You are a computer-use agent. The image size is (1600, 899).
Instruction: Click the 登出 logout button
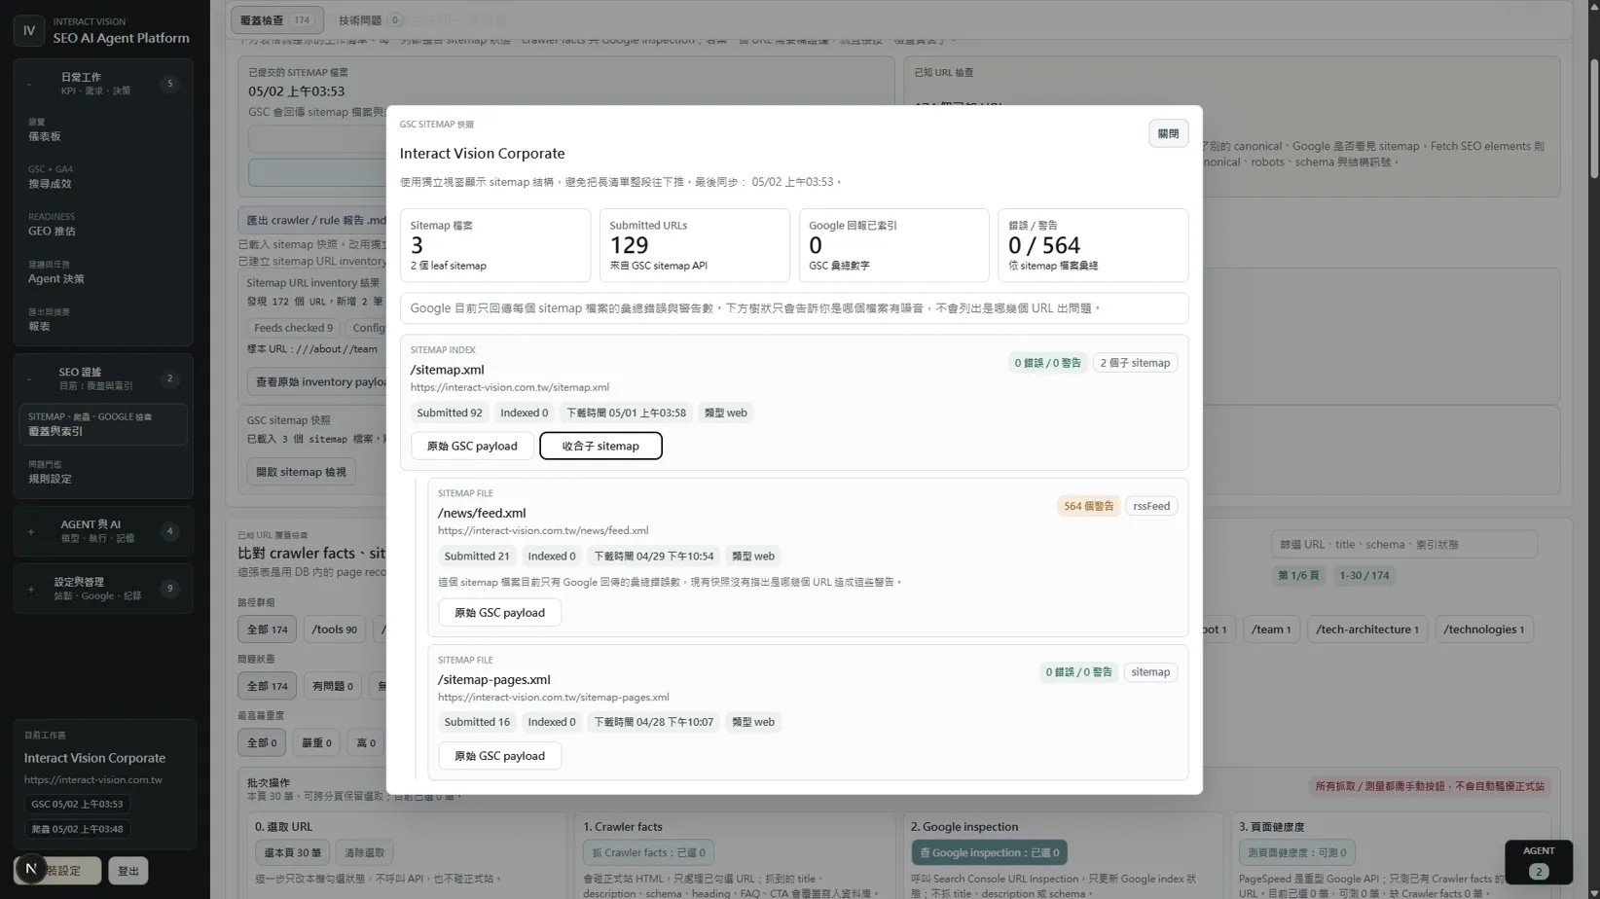(128, 871)
